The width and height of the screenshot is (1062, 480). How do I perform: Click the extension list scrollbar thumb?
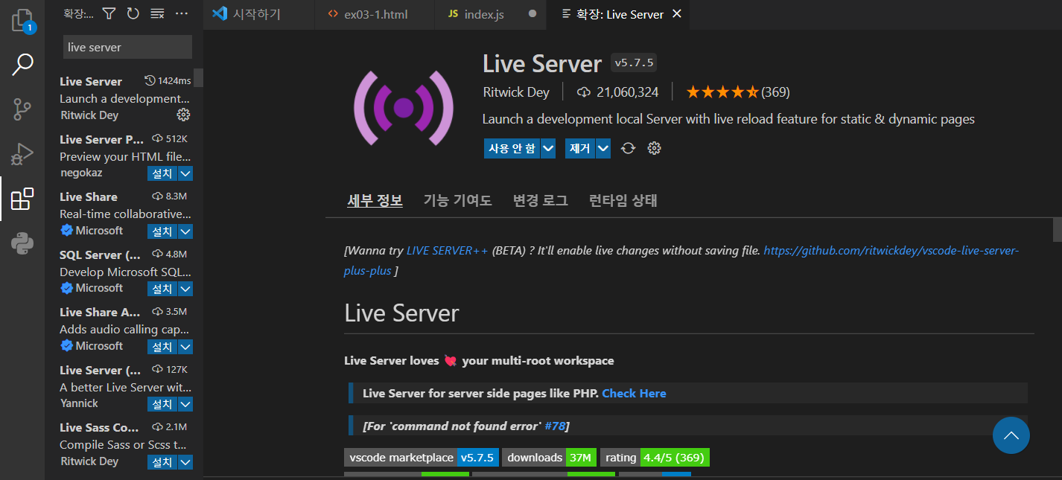[x=199, y=77]
